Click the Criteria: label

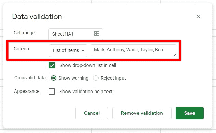(x=22, y=49)
